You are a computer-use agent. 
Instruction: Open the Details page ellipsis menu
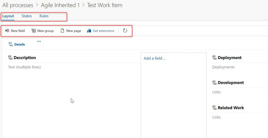(39, 41)
